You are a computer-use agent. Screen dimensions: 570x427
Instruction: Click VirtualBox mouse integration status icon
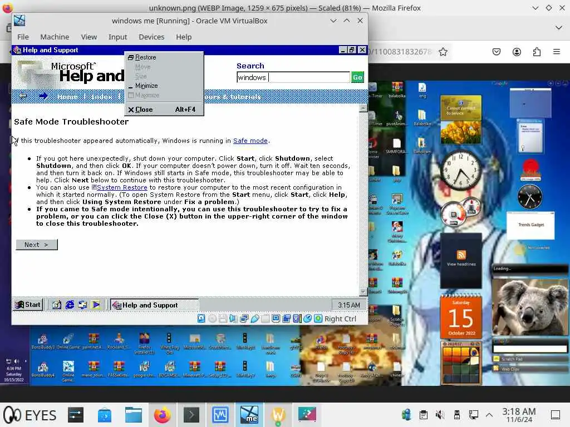[x=307, y=319]
